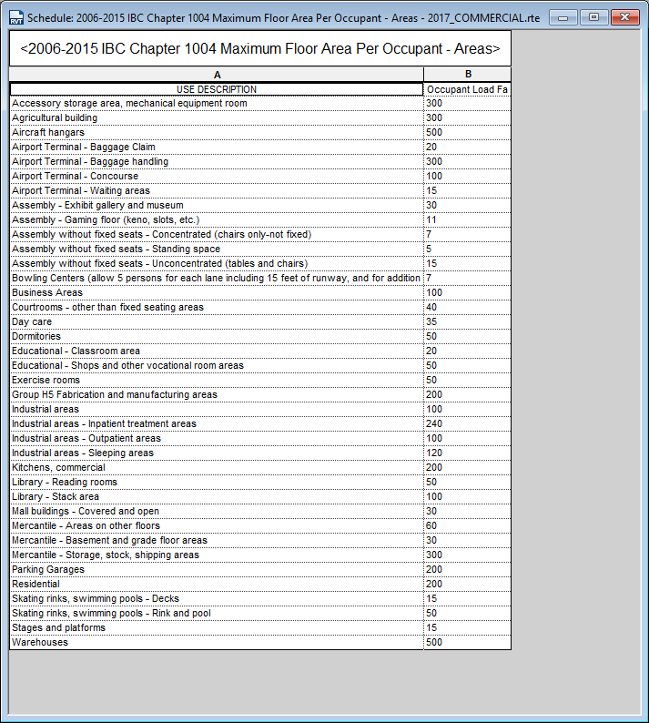Select Assembly without fixed seats - Standing space
This screenshot has width=649, height=723.
point(217,249)
